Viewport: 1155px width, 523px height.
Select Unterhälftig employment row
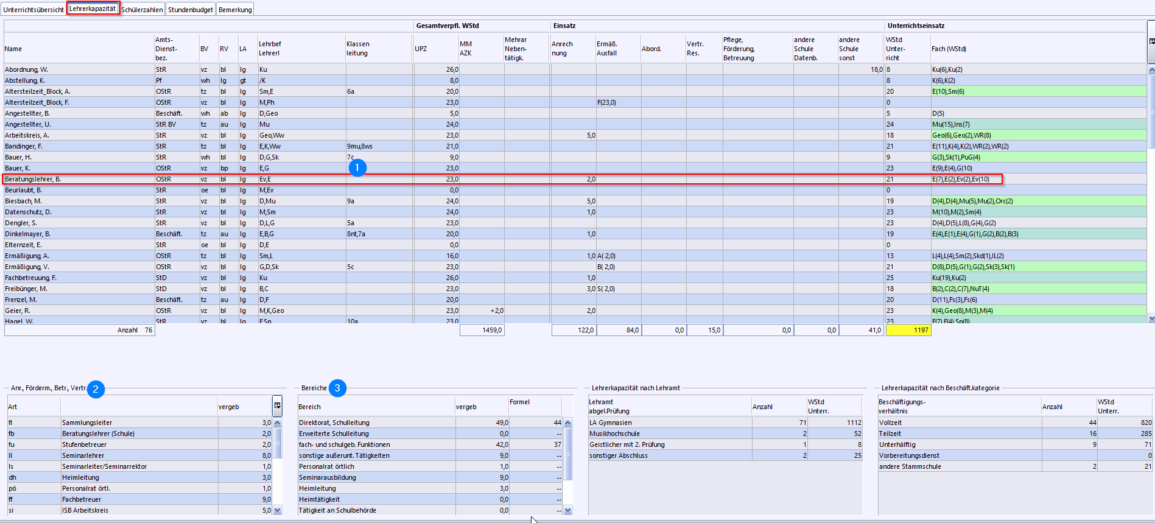click(1015, 444)
